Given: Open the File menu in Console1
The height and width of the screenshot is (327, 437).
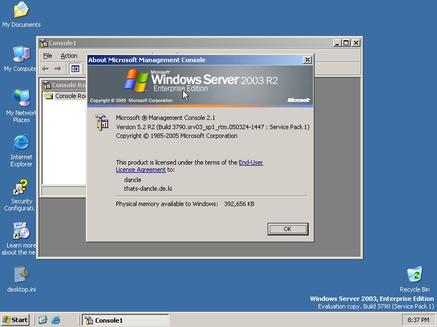Looking at the screenshot, I should point(48,56).
